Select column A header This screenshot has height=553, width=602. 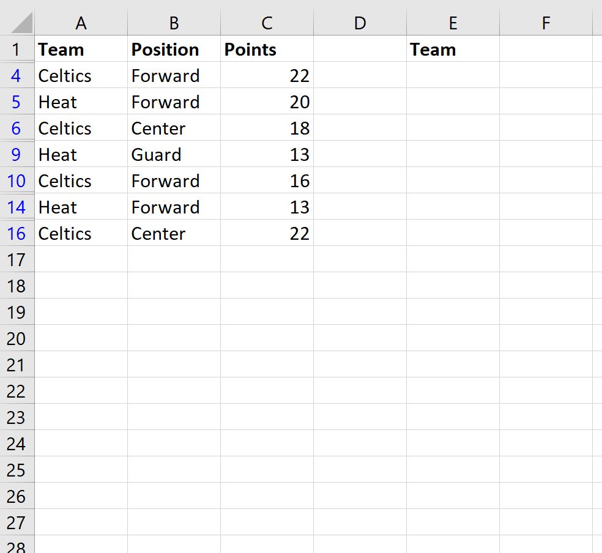pos(81,23)
